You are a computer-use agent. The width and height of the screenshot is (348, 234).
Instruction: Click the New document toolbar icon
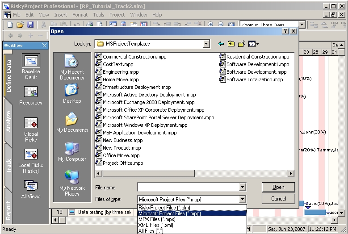(x=10, y=25)
